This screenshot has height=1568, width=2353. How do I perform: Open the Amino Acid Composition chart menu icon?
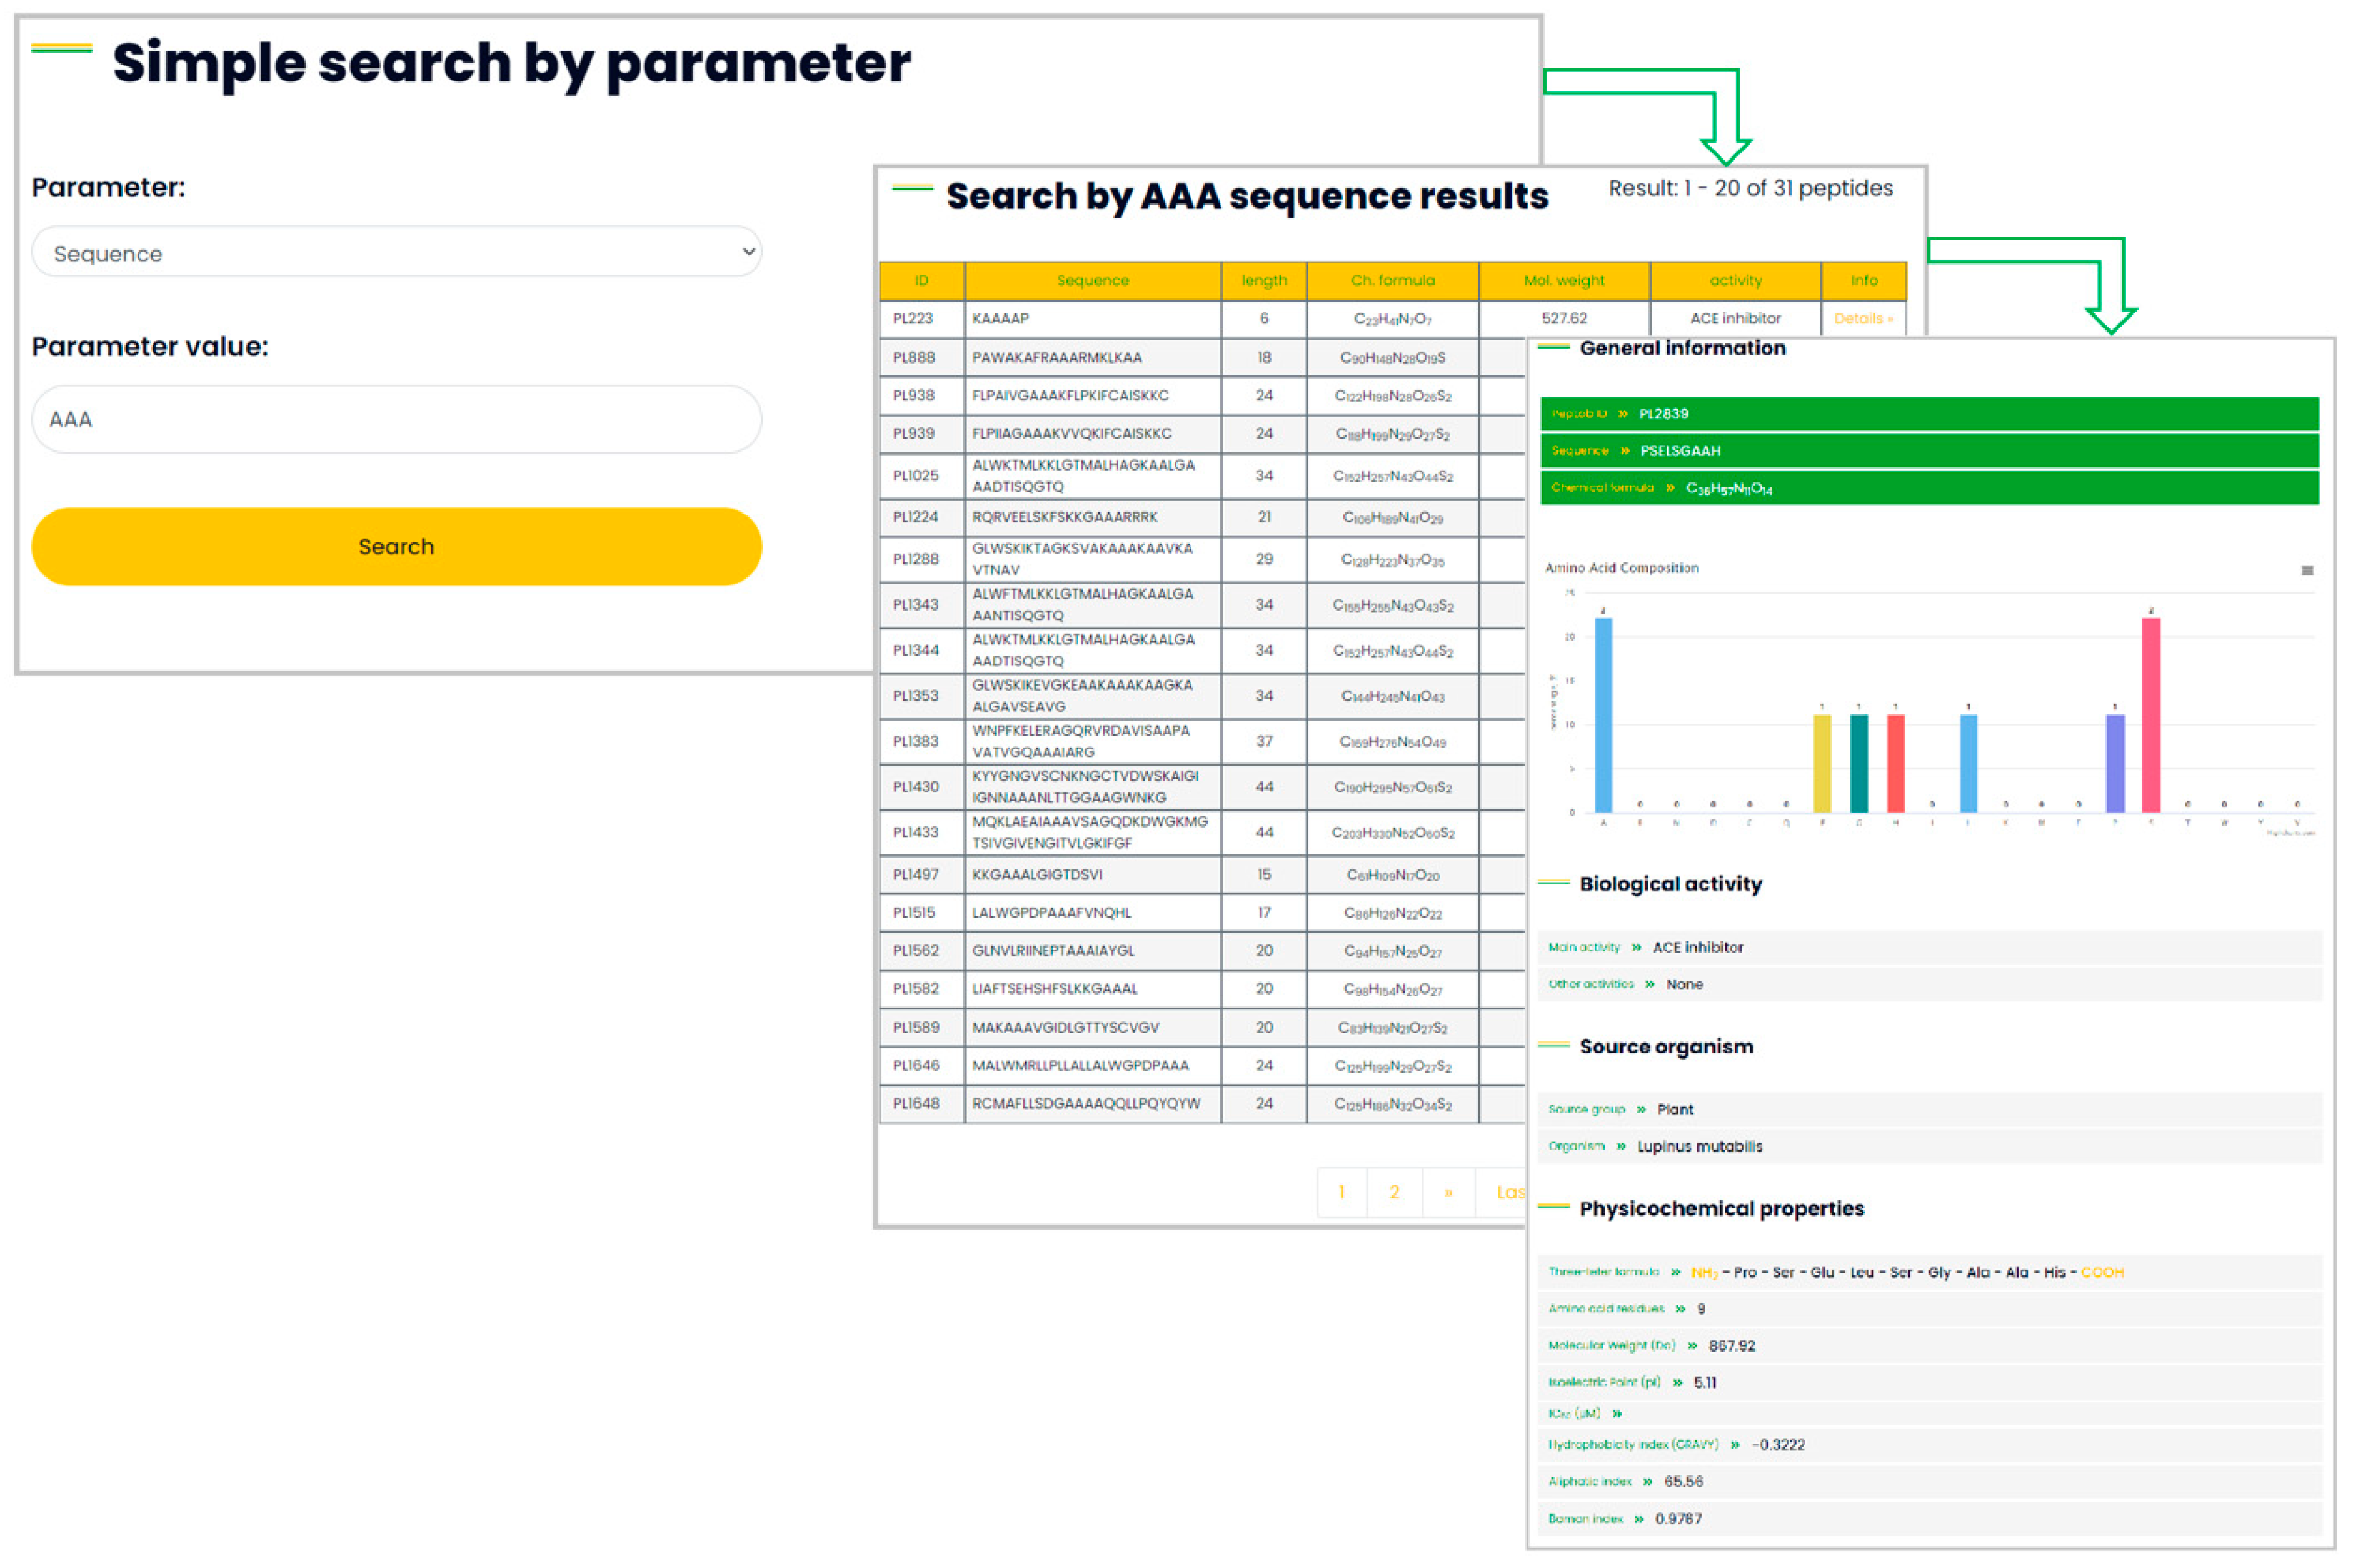2307,571
